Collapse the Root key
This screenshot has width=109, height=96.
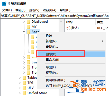click(24, 32)
